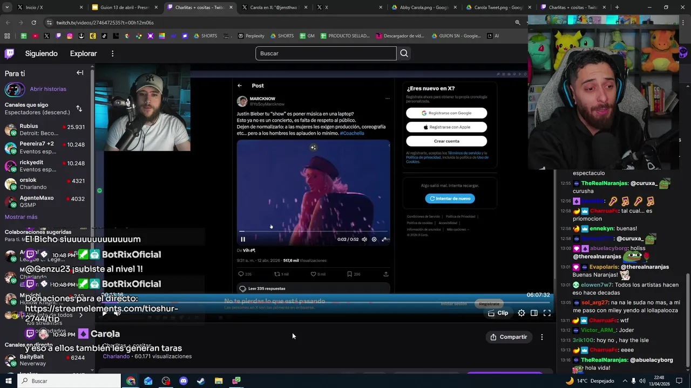This screenshot has height=388, width=691.
Task: Open the AgenteMaxo channel in the sidebar
Action: [45, 202]
